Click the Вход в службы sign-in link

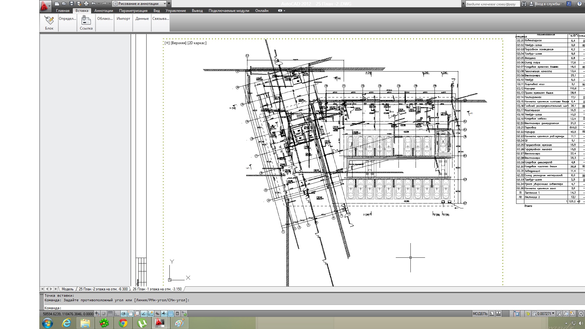547,4
